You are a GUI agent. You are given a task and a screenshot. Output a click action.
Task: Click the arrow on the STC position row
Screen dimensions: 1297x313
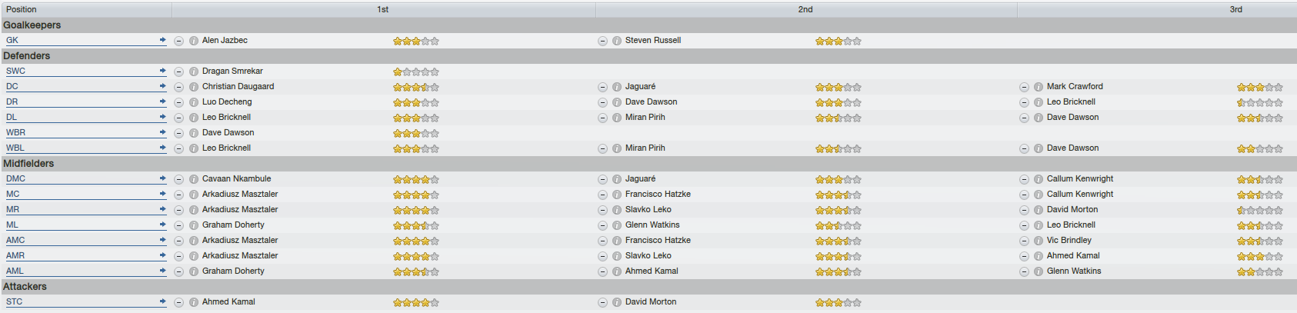pos(162,301)
